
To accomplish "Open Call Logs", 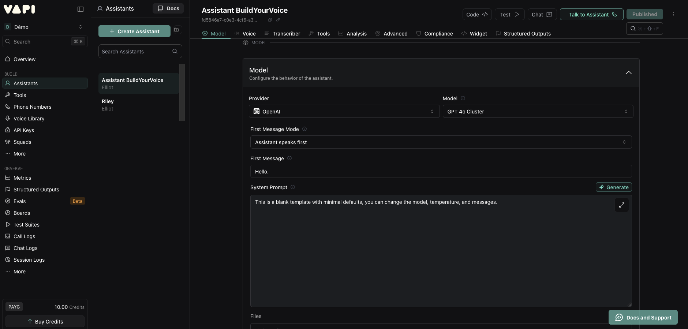I will click(x=45, y=236).
